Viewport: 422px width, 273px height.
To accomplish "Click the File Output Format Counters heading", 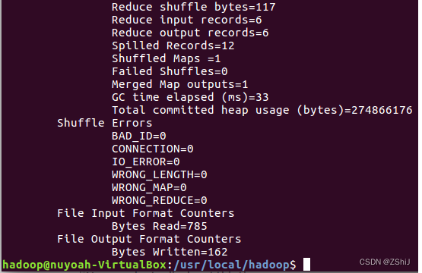I will [149, 239].
